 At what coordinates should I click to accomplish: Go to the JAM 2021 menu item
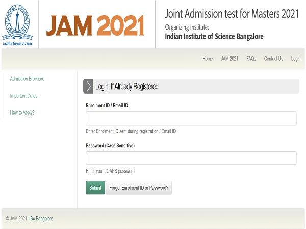(x=229, y=59)
